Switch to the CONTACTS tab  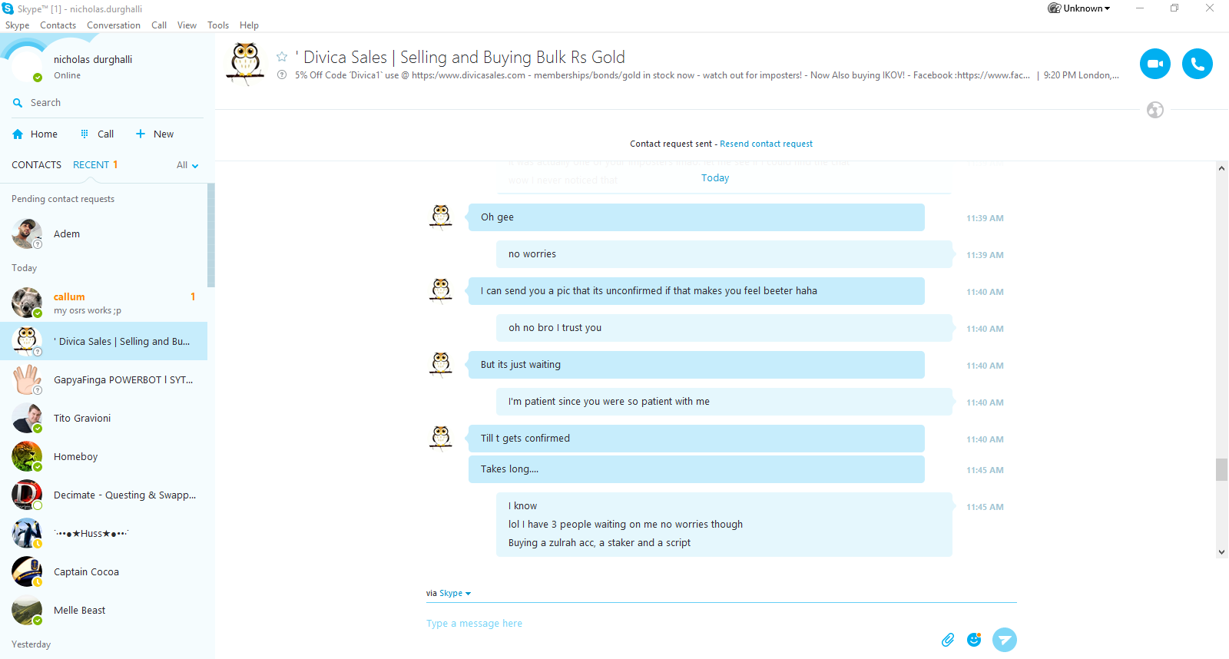coord(36,165)
